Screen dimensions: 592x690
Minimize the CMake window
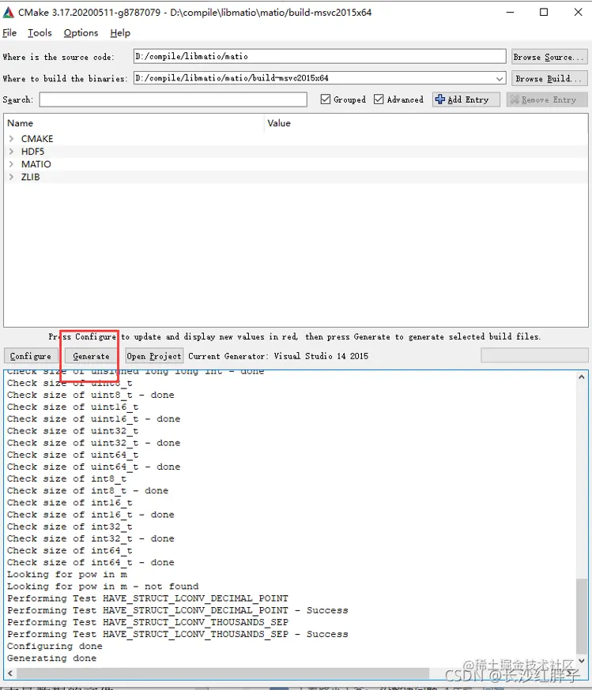click(x=510, y=13)
